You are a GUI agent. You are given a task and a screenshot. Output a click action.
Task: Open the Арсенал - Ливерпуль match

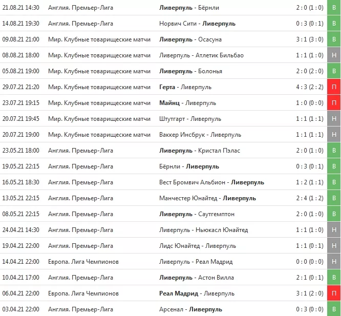[x=191, y=309]
